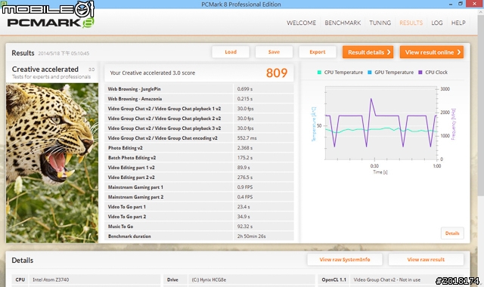Image resolution: width=484 pixels, height=287 pixels.
Task: Click the Load button
Action: pyautogui.click(x=231, y=52)
